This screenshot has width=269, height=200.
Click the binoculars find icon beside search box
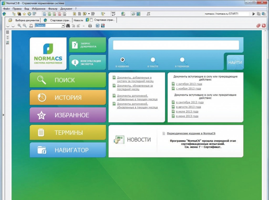click(x=68, y=25)
